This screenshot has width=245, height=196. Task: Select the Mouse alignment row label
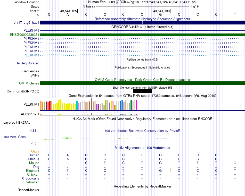[34, 163]
